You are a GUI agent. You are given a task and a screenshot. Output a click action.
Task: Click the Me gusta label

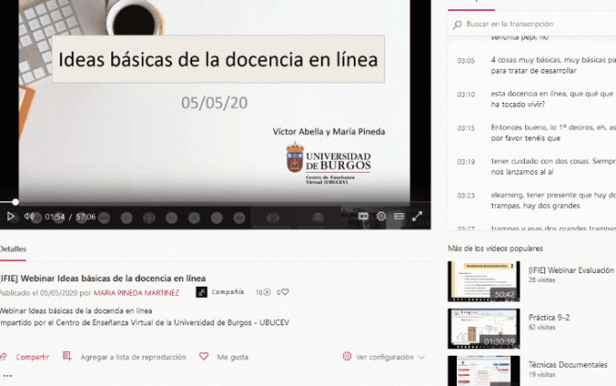click(x=233, y=358)
